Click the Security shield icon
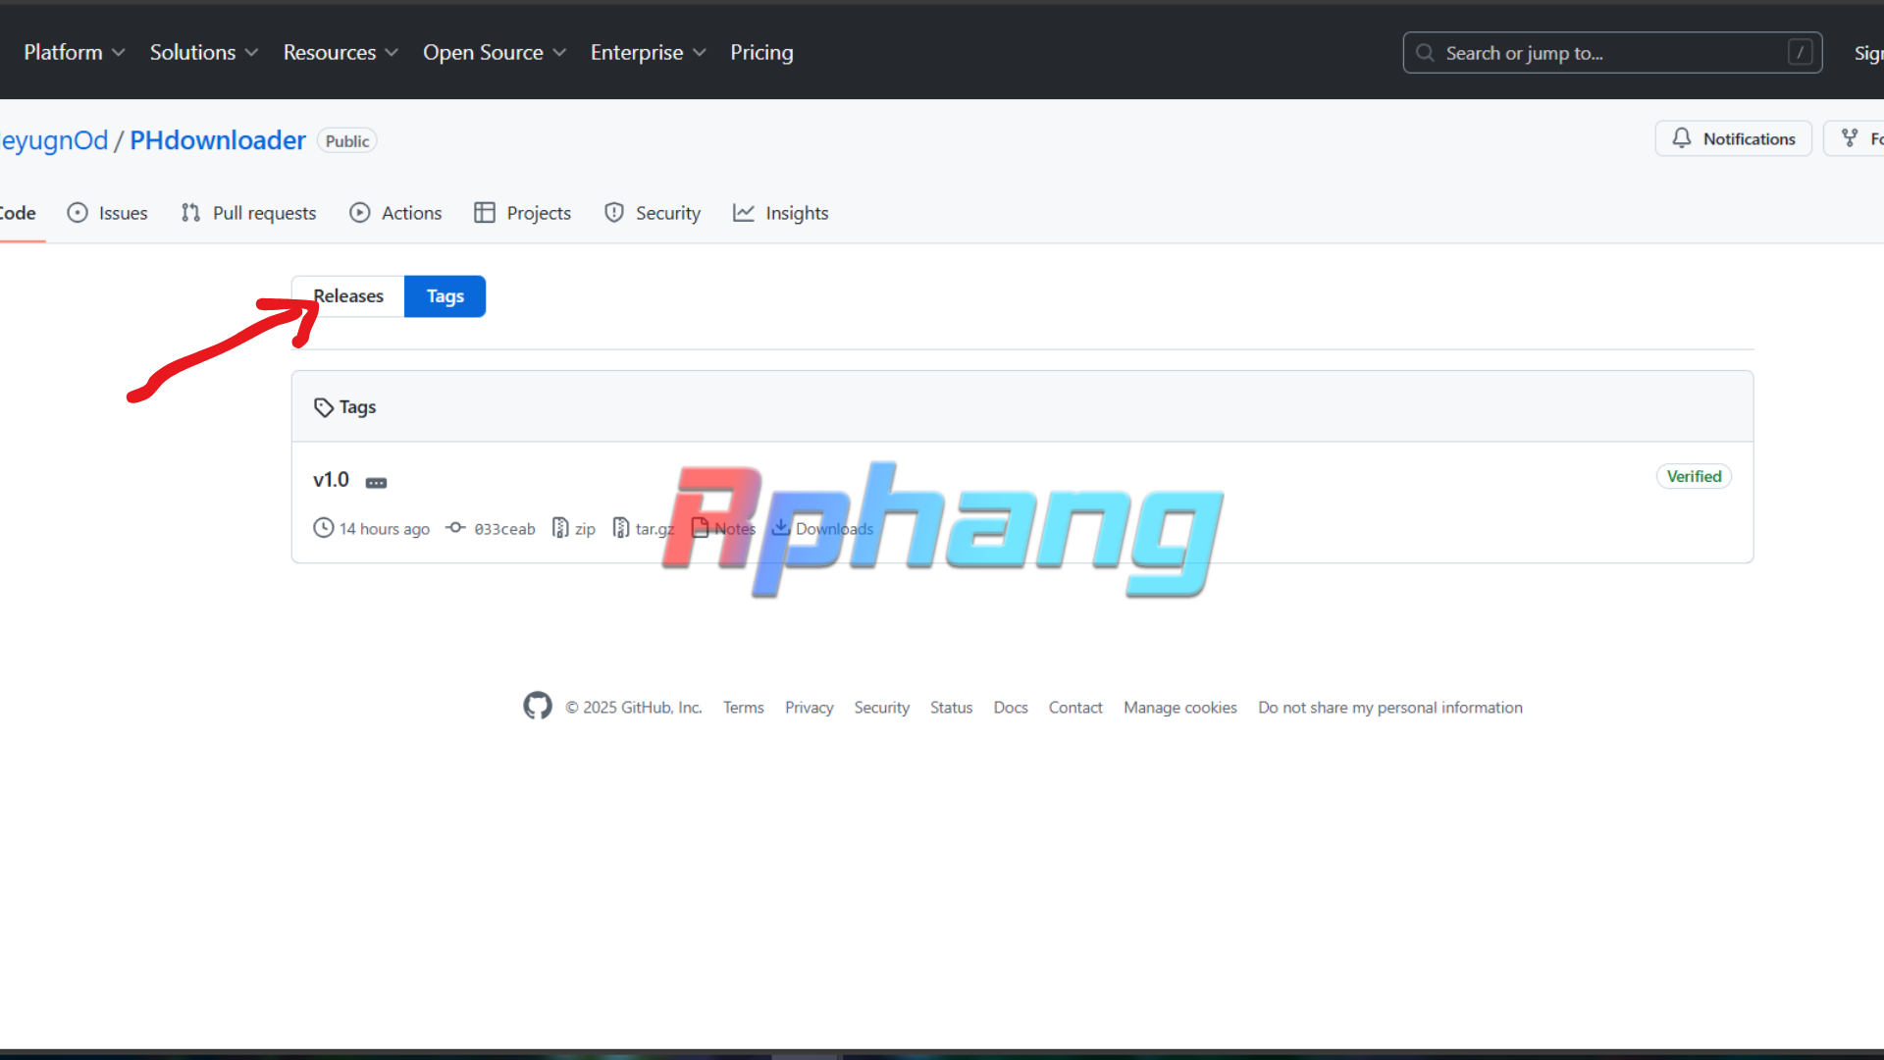 coord(614,213)
